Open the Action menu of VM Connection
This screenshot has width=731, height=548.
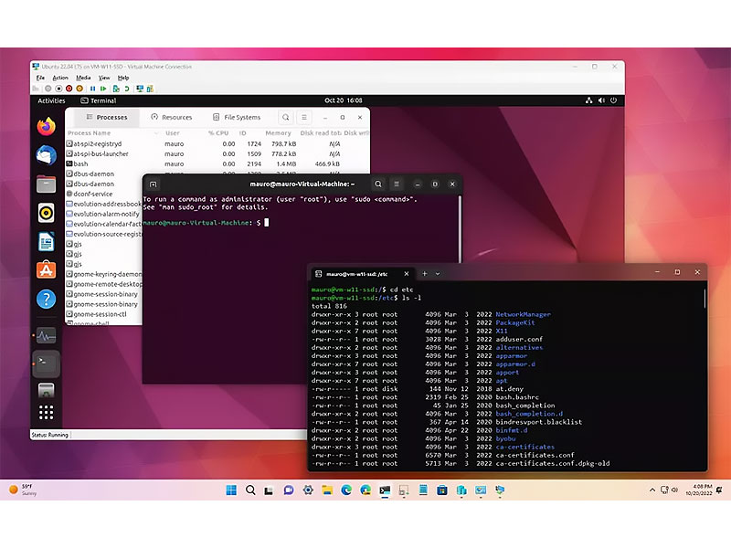60,78
